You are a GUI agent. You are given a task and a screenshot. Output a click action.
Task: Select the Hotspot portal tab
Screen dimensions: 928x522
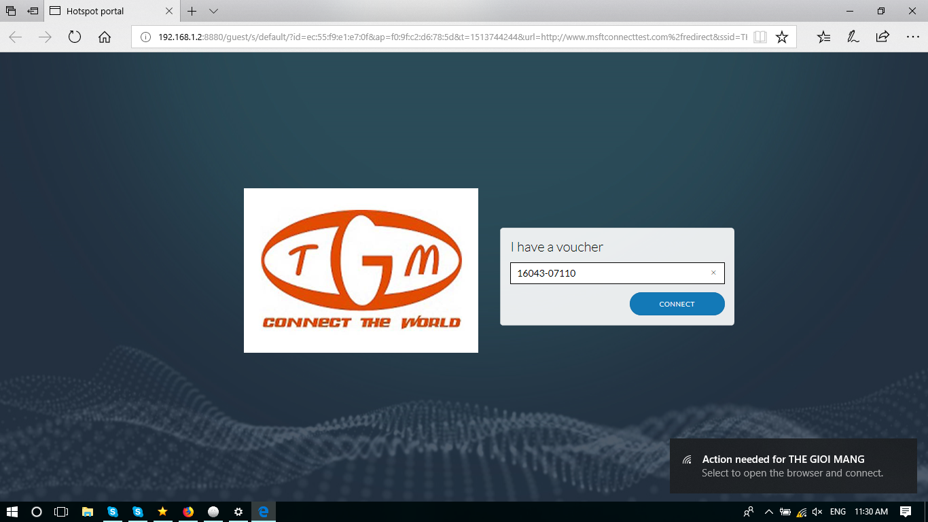click(112, 11)
